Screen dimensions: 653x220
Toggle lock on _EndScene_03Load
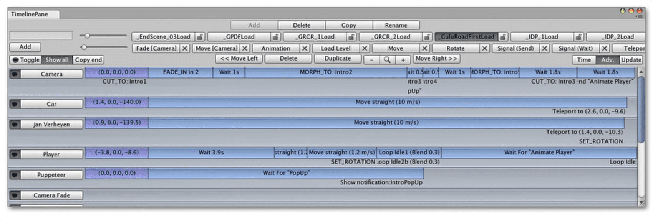click(x=200, y=37)
